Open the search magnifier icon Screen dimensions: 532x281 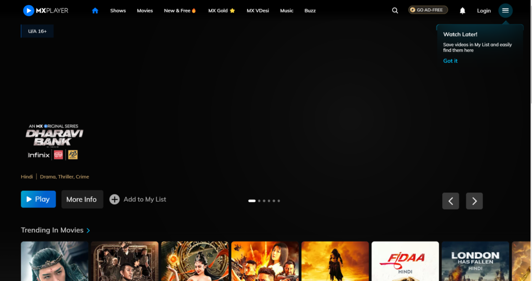click(395, 10)
